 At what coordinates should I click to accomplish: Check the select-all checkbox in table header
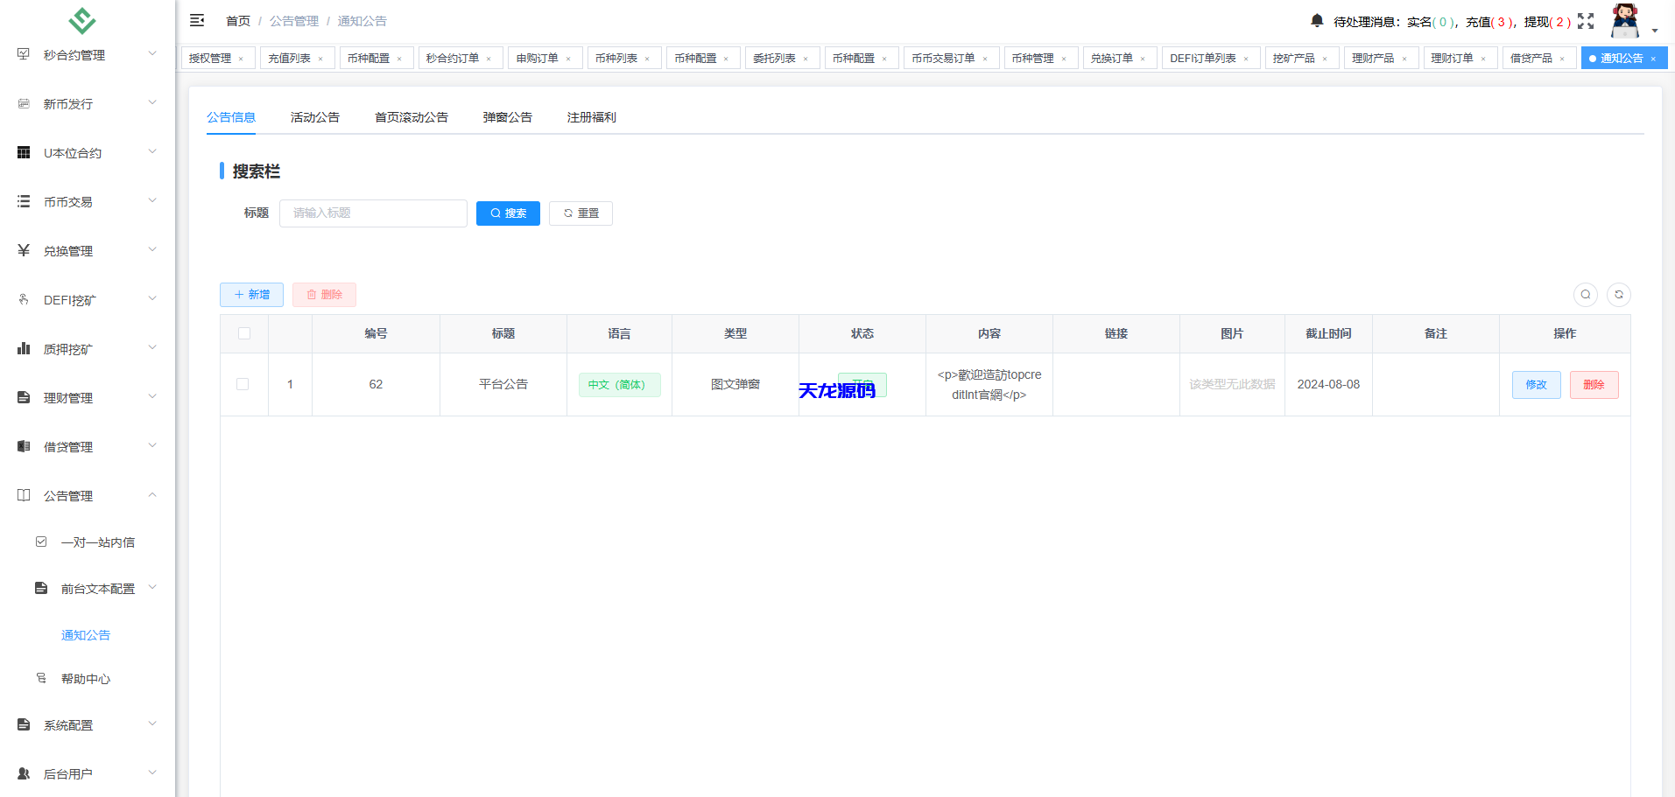(244, 333)
